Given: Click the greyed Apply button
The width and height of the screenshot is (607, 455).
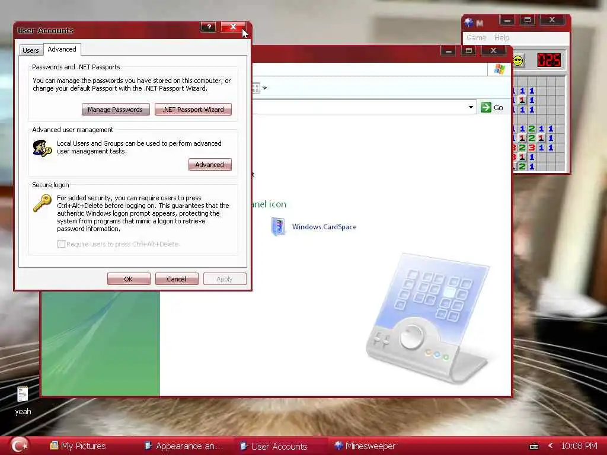Looking at the screenshot, I should (225, 279).
